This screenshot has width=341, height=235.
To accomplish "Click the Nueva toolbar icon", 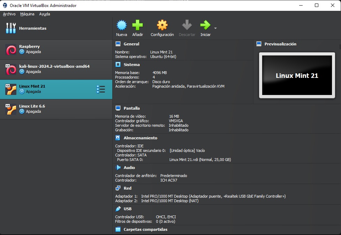I will pyautogui.click(x=121, y=25).
